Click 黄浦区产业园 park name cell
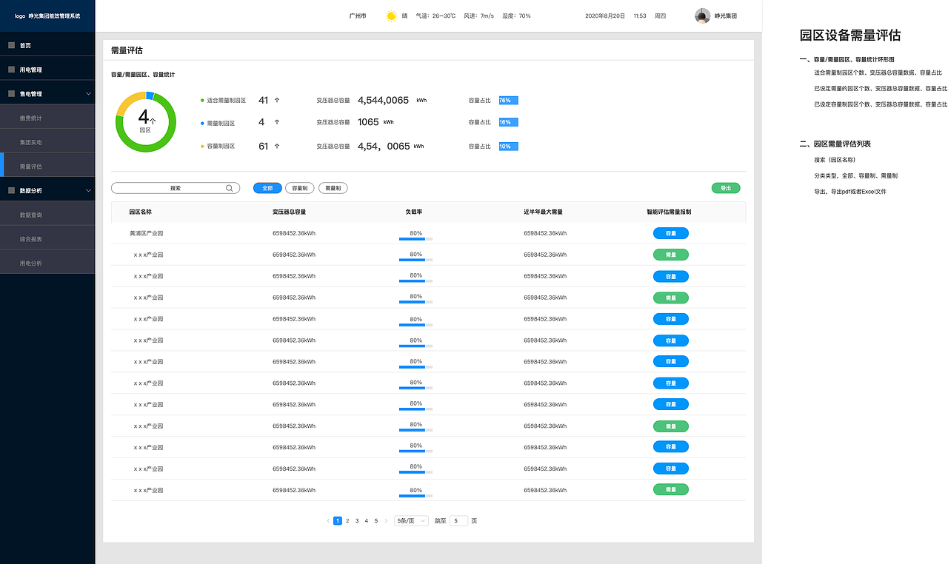The width and height of the screenshot is (948, 564). pyautogui.click(x=147, y=233)
